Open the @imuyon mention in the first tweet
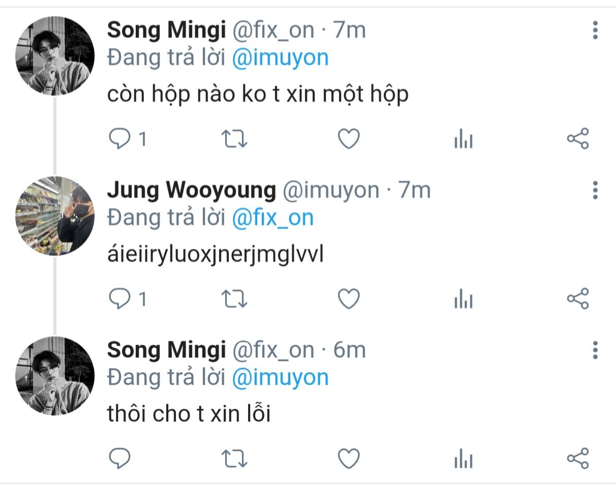Viewport: 616px width, 486px height. click(x=280, y=58)
